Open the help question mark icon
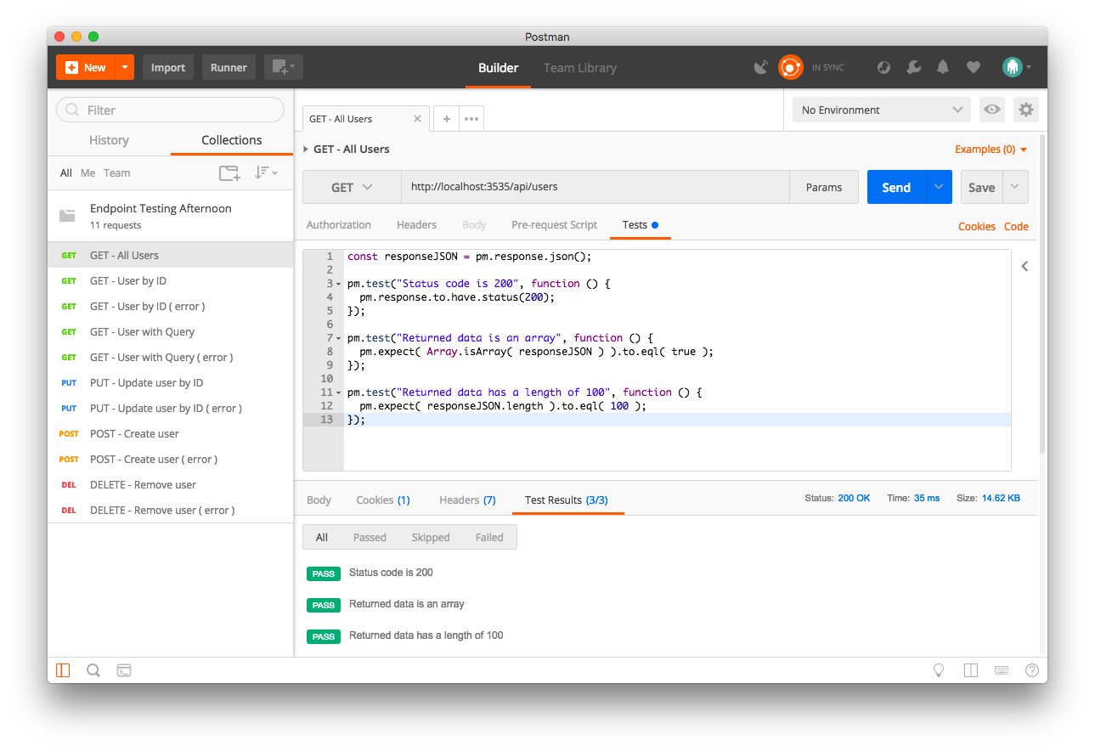This screenshot has height=751, width=1095. (x=1032, y=670)
